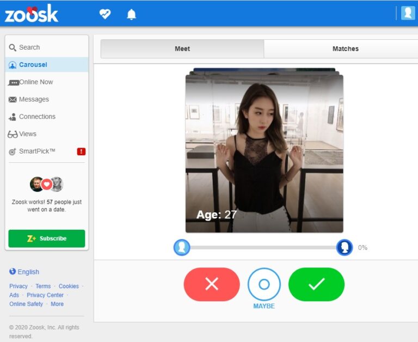
Task: Open Messages section
Action: click(x=47, y=100)
